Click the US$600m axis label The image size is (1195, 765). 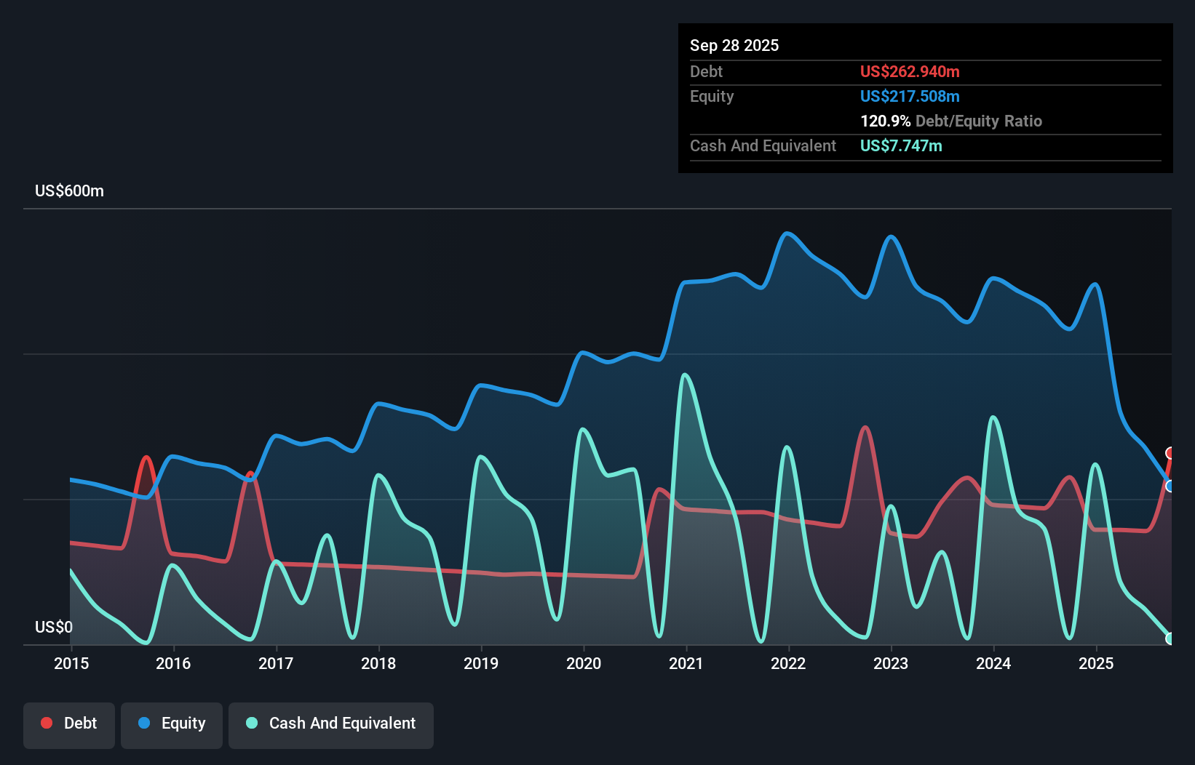[x=69, y=191]
